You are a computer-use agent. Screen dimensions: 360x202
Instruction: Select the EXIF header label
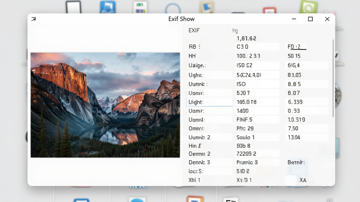coord(194,31)
